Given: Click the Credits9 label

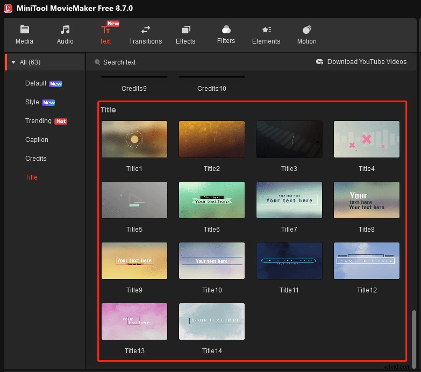Looking at the screenshot, I should [x=134, y=89].
